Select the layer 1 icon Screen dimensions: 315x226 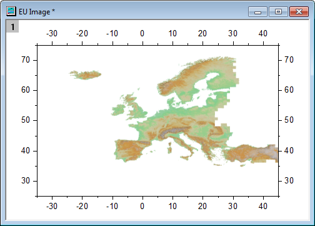[x=12, y=26]
